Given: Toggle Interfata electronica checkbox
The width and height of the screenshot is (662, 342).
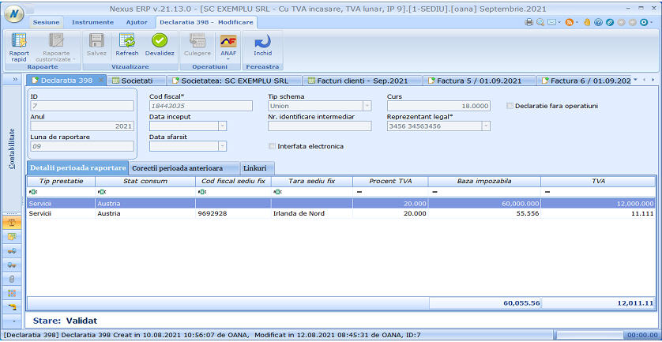Looking at the screenshot, I should (x=272, y=146).
